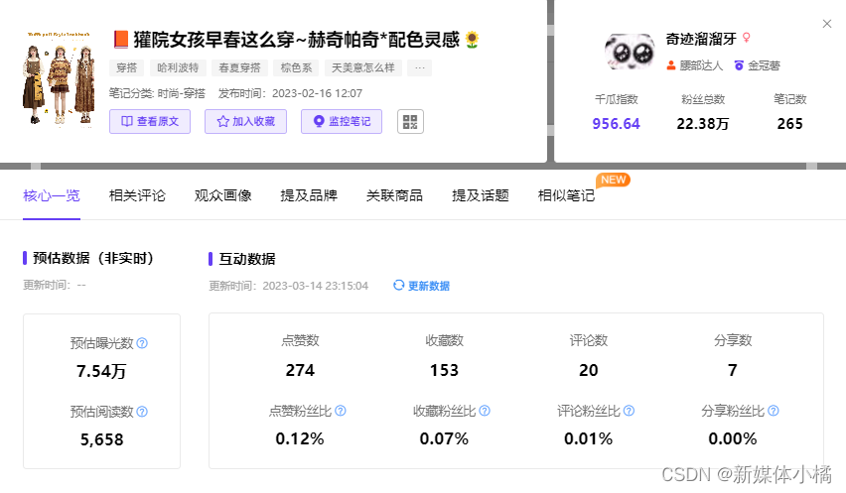Click help icon next to 分享粉丝比
Screen dimensions: 846x493
pyautogui.click(x=774, y=411)
